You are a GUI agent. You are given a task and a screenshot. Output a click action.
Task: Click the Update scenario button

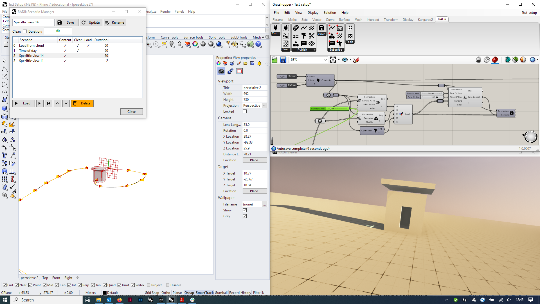pos(91,23)
